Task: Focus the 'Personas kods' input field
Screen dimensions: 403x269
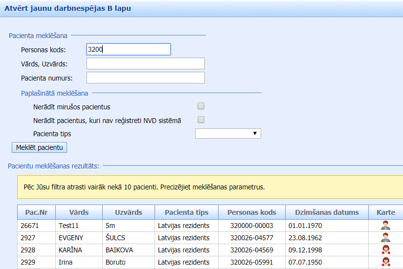Action: [x=128, y=49]
